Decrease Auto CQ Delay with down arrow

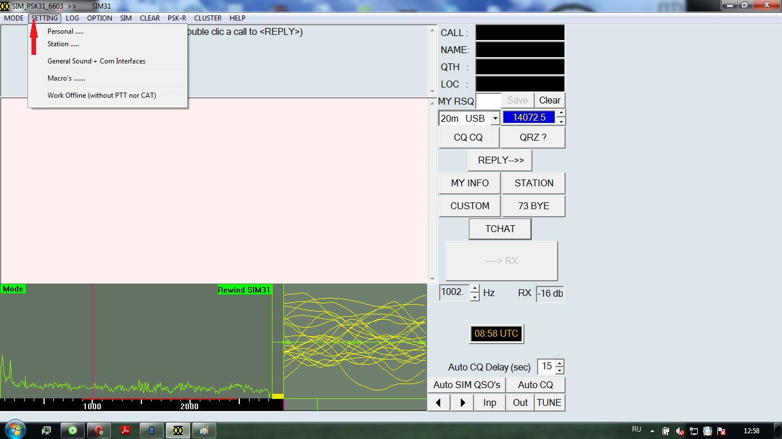560,370
